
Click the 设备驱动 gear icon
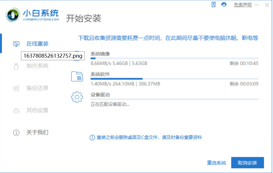point(77,97)
